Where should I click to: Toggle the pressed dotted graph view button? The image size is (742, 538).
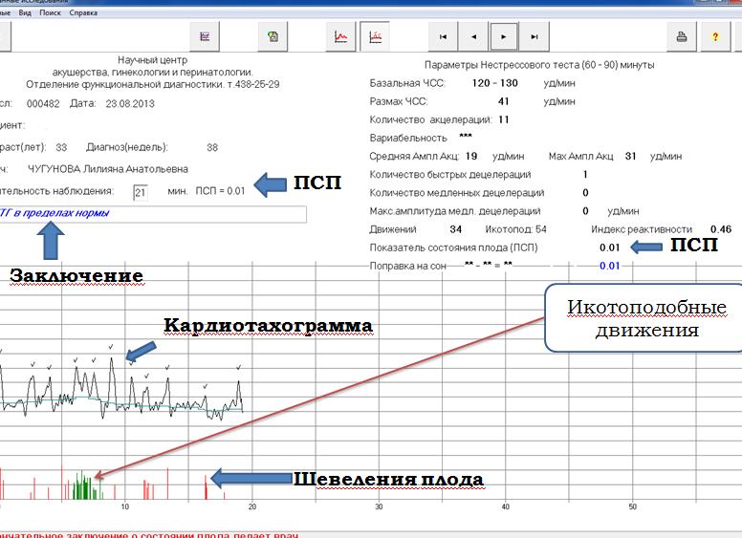375,37
